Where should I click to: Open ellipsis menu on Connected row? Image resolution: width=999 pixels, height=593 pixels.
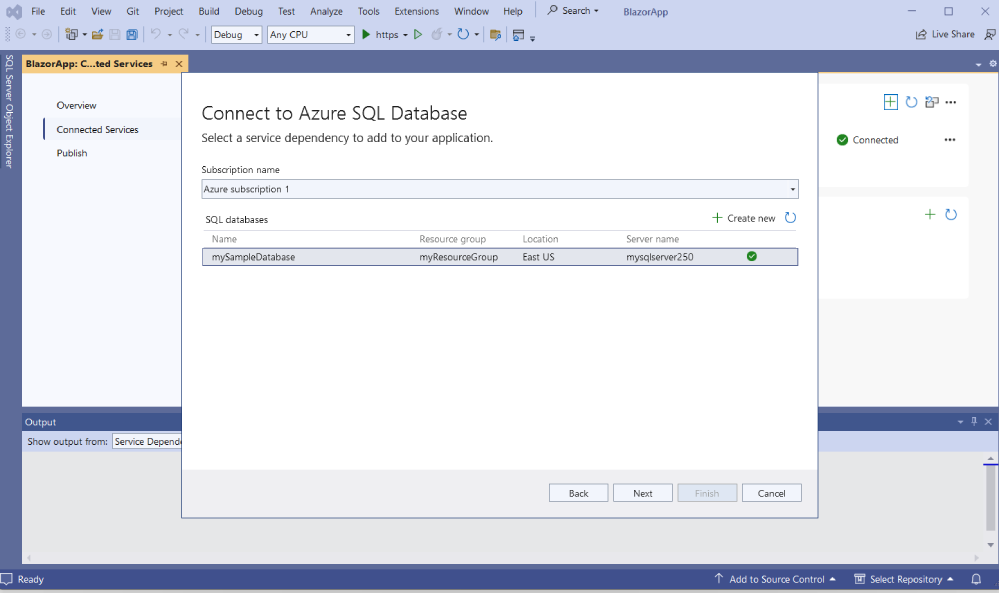click(x=950, y=140)
